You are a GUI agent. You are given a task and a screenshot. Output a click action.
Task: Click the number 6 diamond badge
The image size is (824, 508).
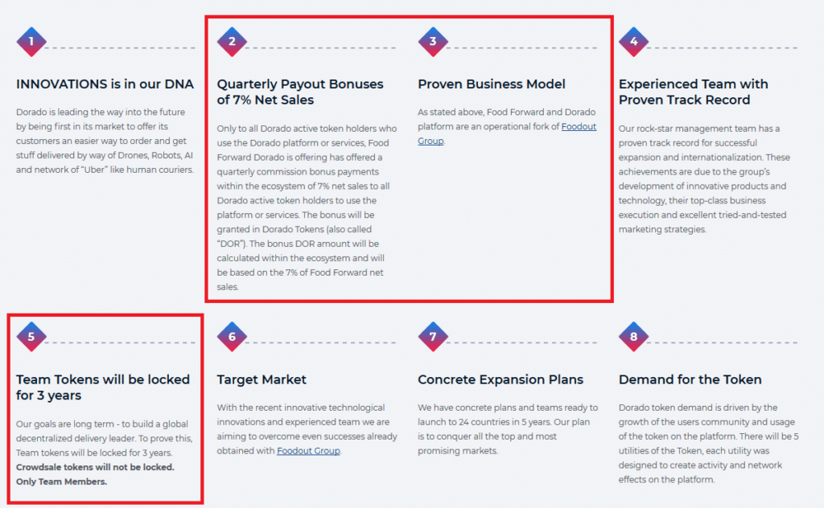pyautogui.click(x=232, y=337)
